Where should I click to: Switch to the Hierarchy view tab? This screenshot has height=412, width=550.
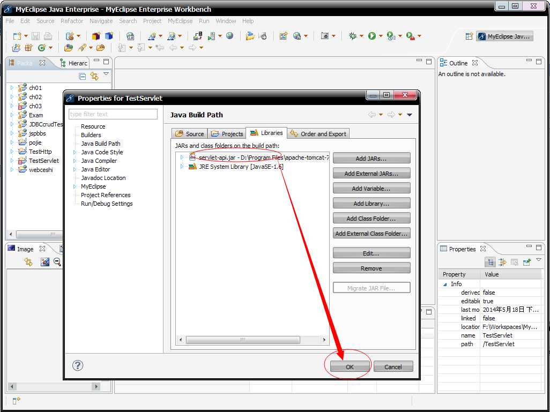click(73, 63)
